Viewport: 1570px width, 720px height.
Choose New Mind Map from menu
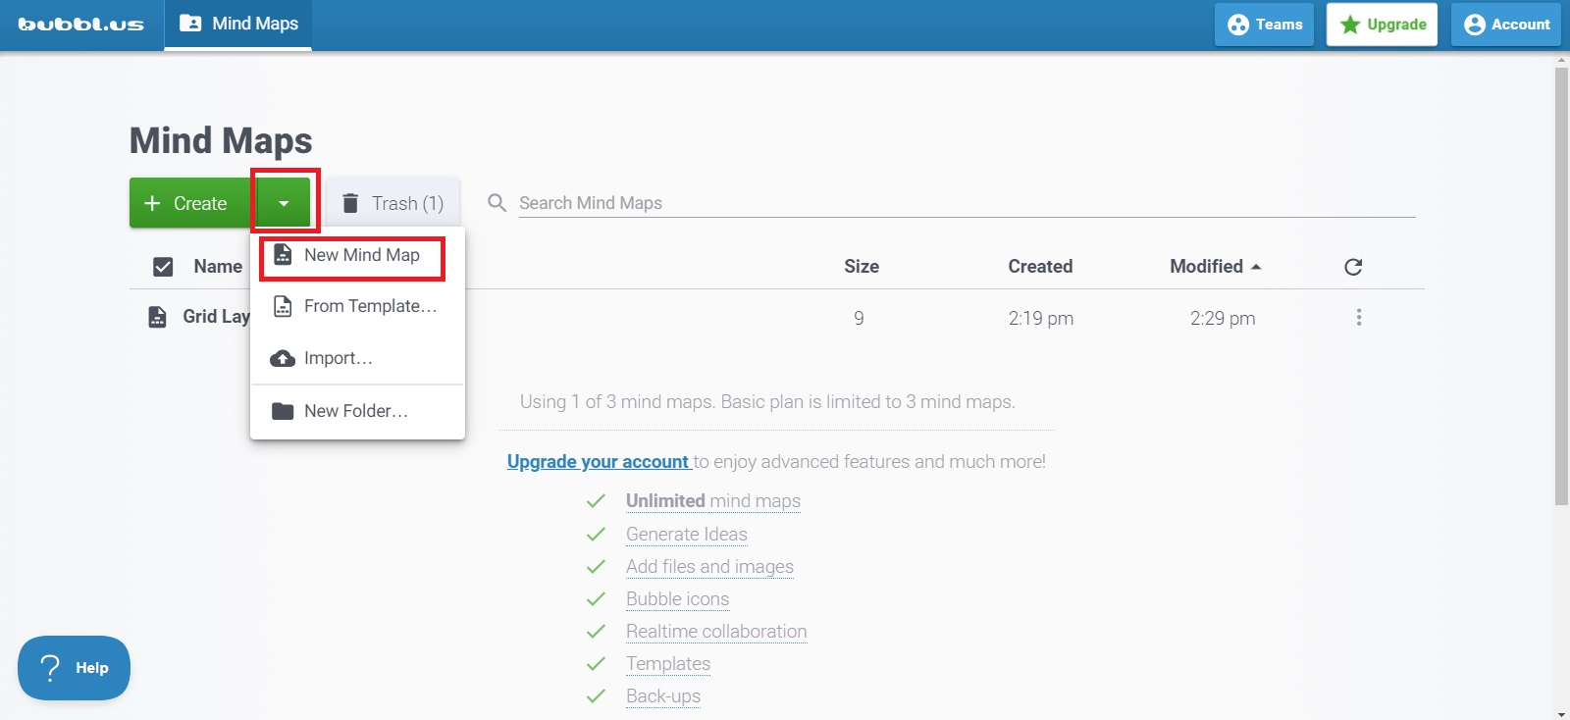point(357,255)
